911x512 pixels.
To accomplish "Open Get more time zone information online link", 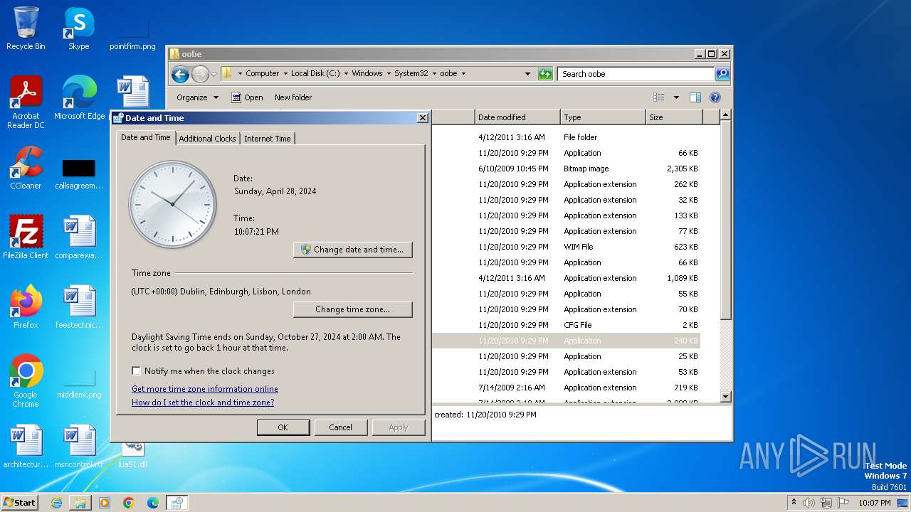I will (205, 389).
